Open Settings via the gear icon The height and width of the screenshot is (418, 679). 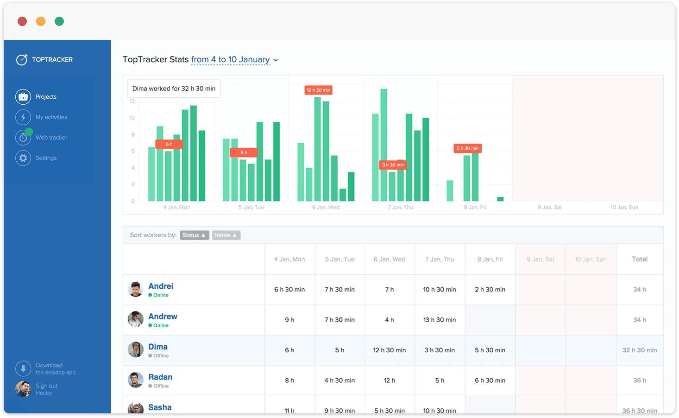click(23, 158)
